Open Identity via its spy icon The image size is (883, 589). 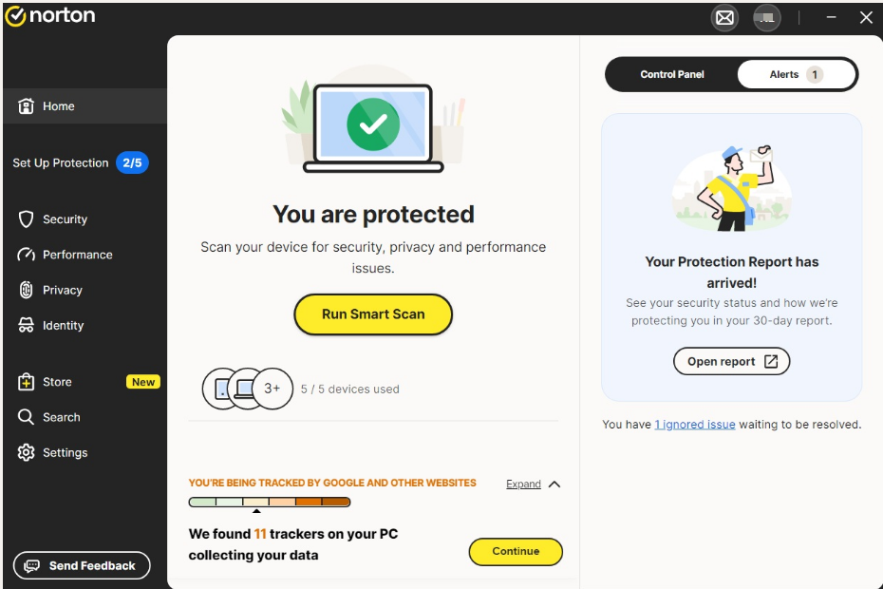[x=27, y=326]
